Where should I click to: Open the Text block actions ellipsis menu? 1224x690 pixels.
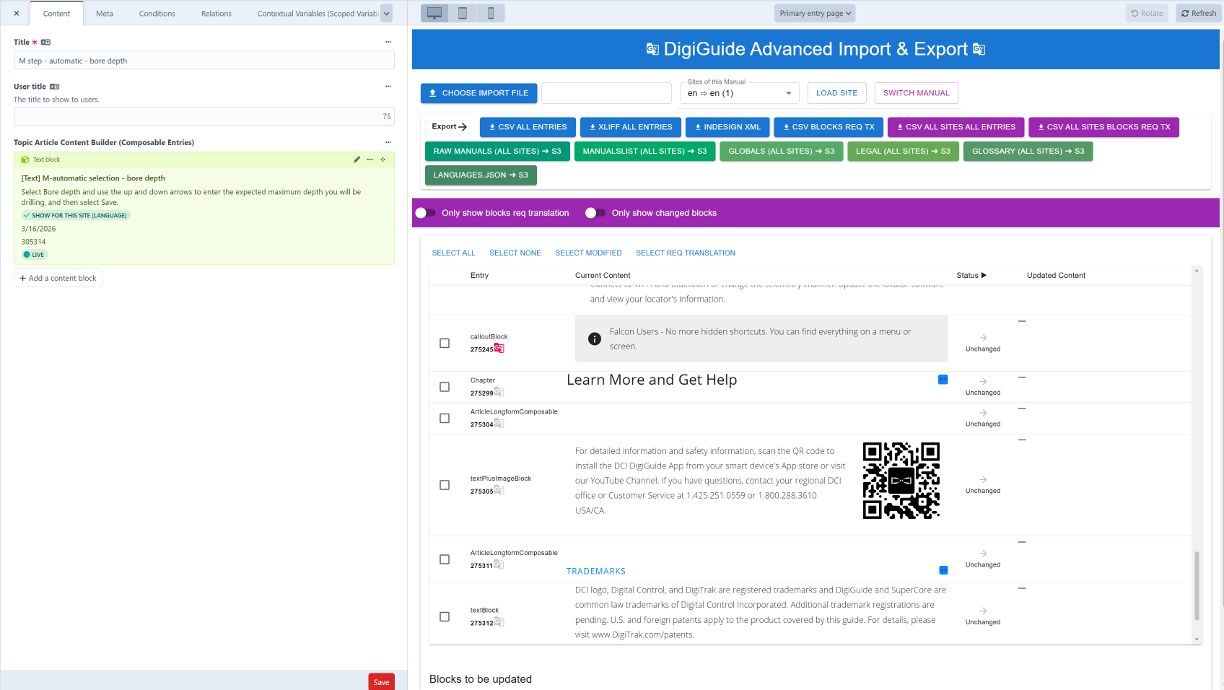[x=370, y=160]
